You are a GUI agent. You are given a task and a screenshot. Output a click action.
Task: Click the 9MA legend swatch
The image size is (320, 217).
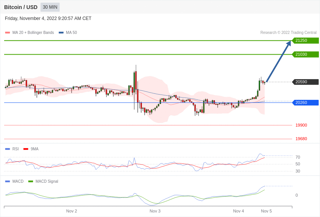[x=26, y=149]
